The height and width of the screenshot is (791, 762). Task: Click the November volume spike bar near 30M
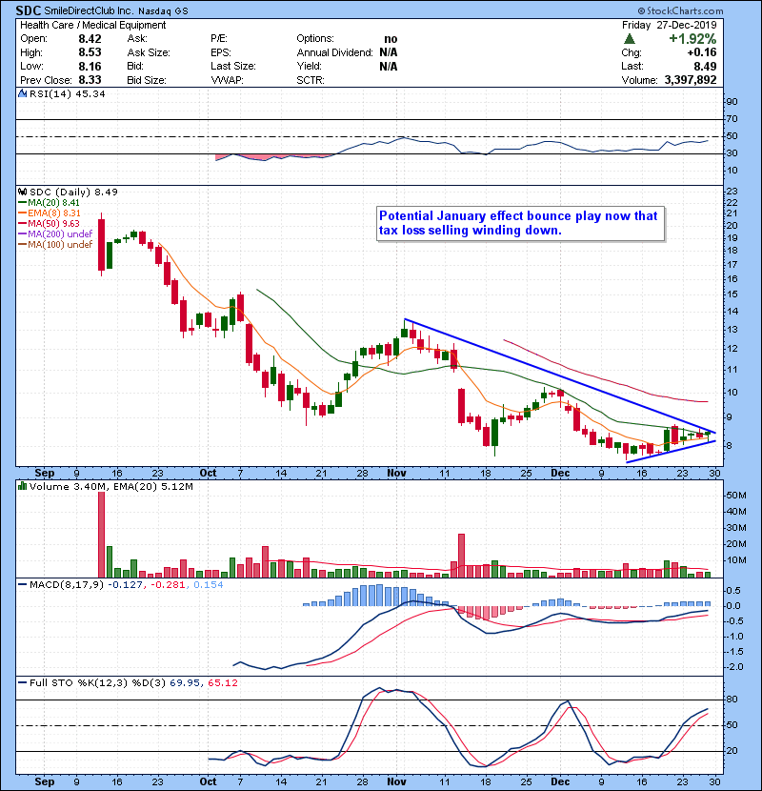coord(461,556)
